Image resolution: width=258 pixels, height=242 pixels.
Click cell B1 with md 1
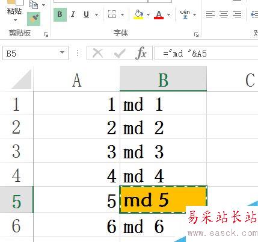tap(163, 103)
